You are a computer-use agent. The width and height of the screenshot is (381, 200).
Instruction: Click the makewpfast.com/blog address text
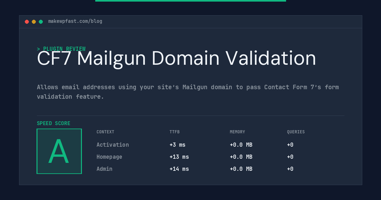click(x=75, y=21)
